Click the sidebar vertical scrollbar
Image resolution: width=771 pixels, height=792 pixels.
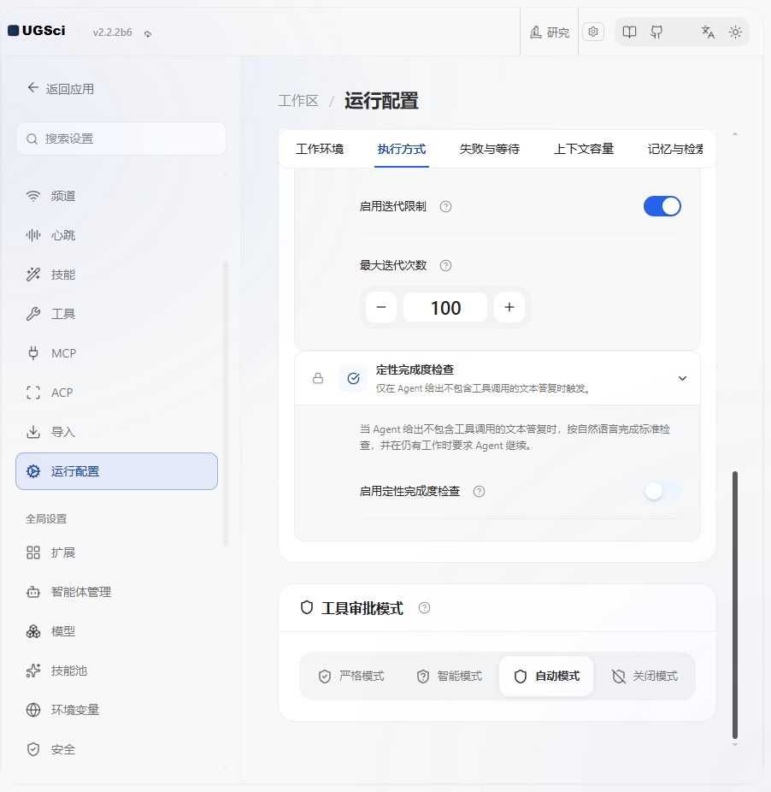click(x=226, y=403)
